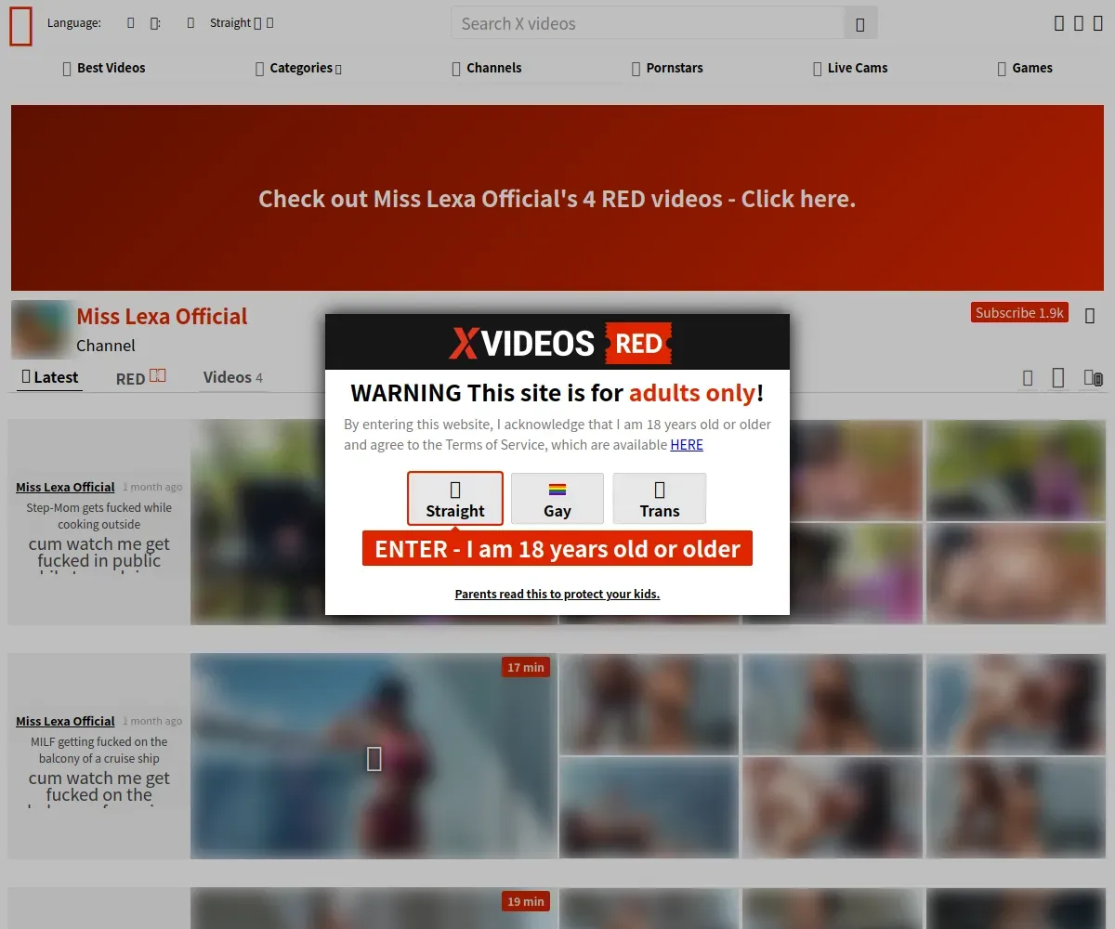
Task: Open the Pornstars menu item
Action: (667, 68)
